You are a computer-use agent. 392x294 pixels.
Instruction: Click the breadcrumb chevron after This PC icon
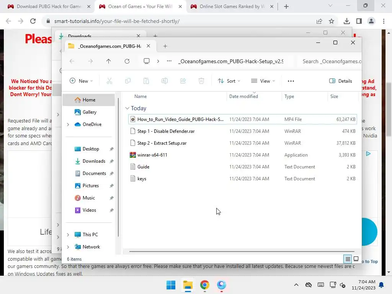pos(158,61)
